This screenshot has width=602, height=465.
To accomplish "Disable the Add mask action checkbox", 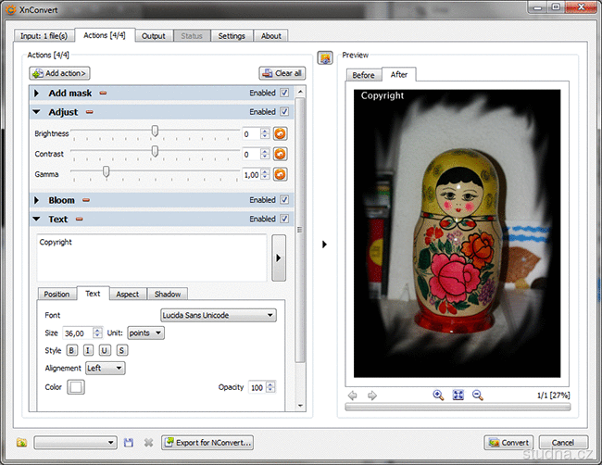I will [284, 93].
